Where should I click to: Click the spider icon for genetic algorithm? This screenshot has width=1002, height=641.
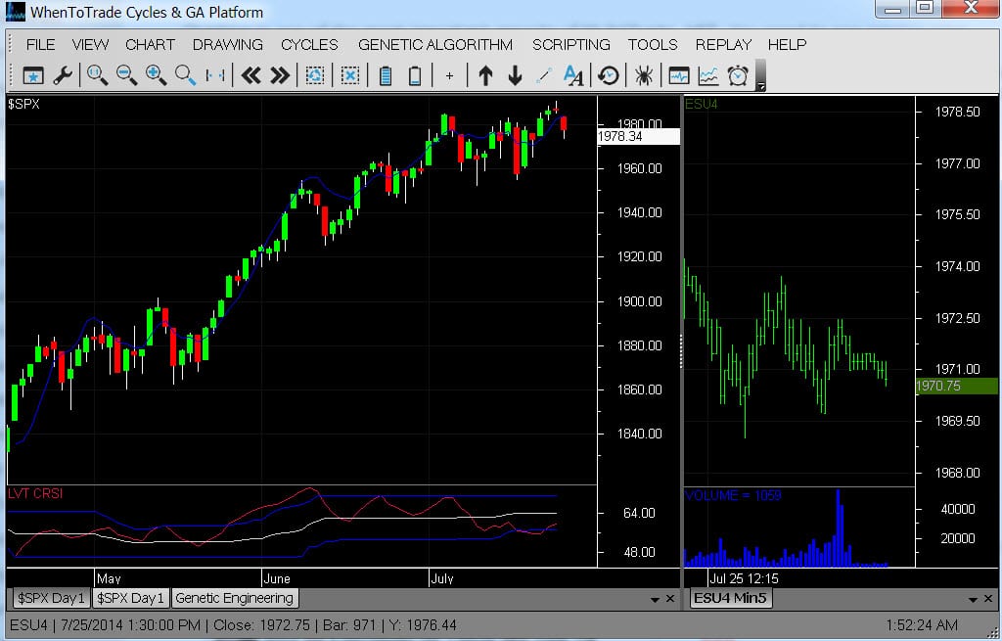pos(643,74)
